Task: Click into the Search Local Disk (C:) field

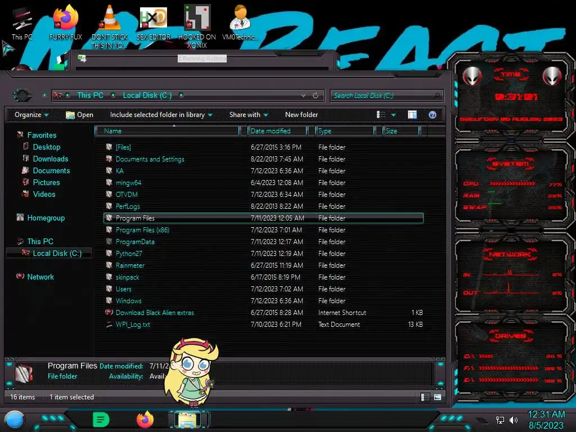Action: pos(386,96)
